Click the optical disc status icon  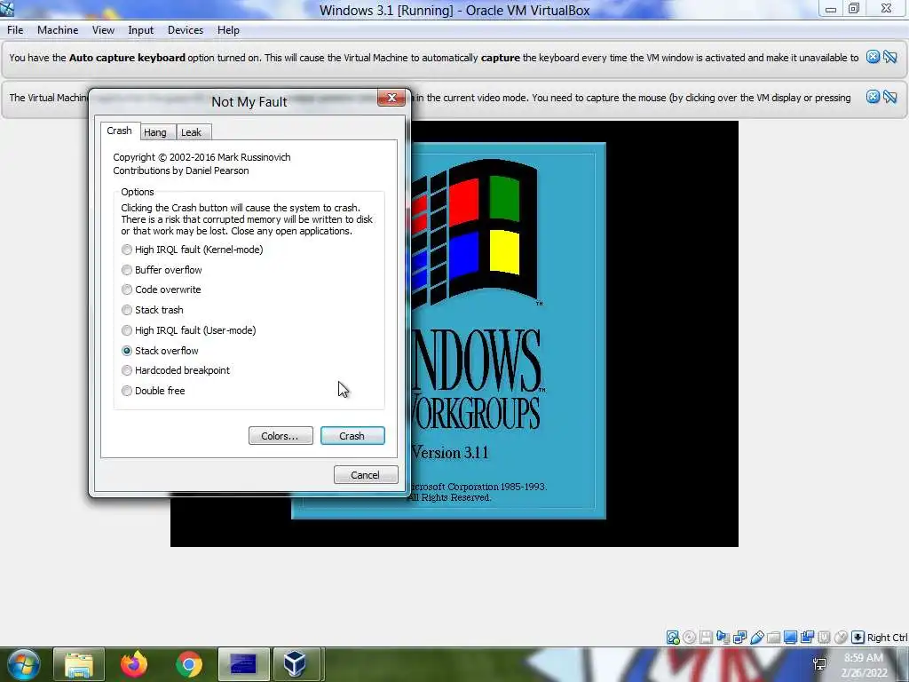689,638
